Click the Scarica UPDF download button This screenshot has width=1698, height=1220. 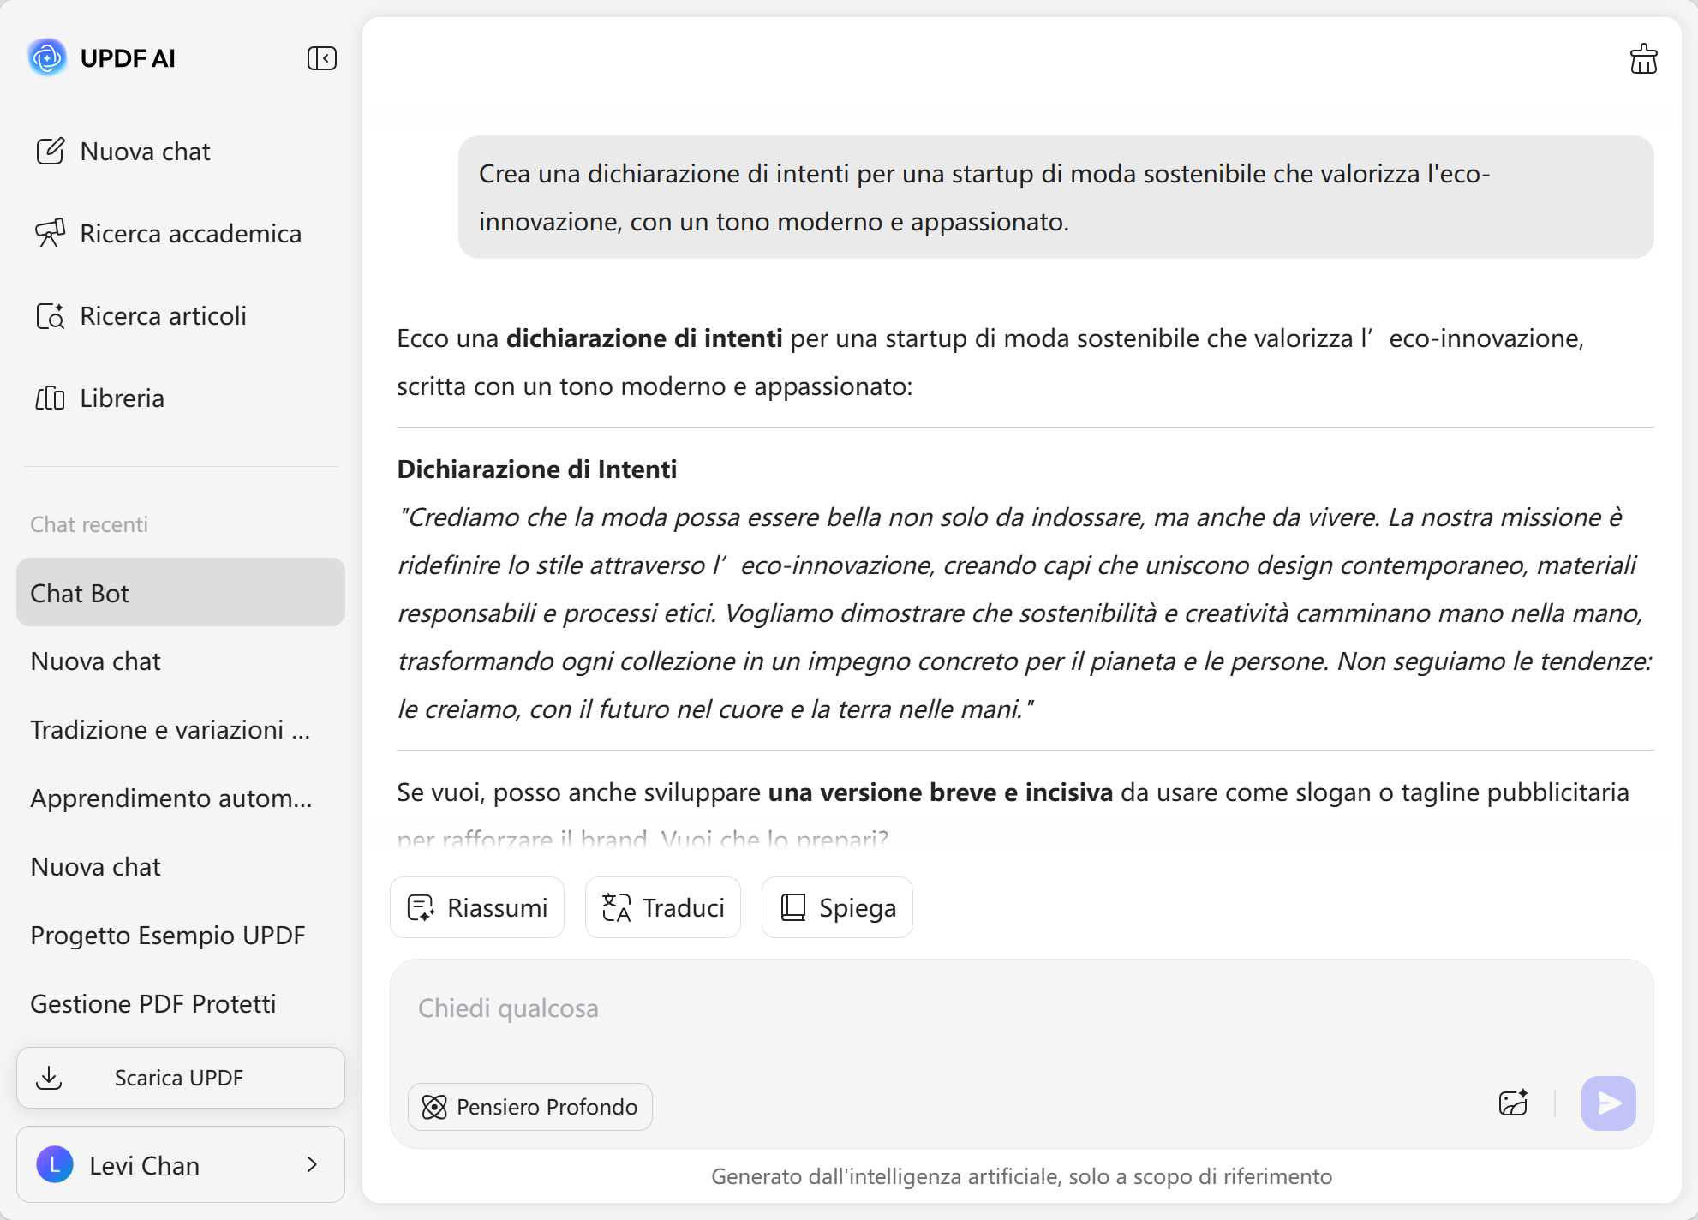click(x=180, y=1078)
